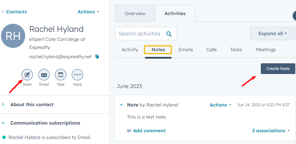Click the Add comment speech bubble icon
The height and width of the screenshot is (144, 296).
[129, 131]
